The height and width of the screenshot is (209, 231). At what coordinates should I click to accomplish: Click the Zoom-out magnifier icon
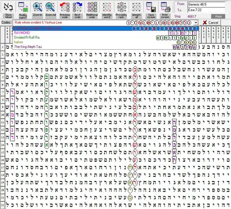(51, 7)
